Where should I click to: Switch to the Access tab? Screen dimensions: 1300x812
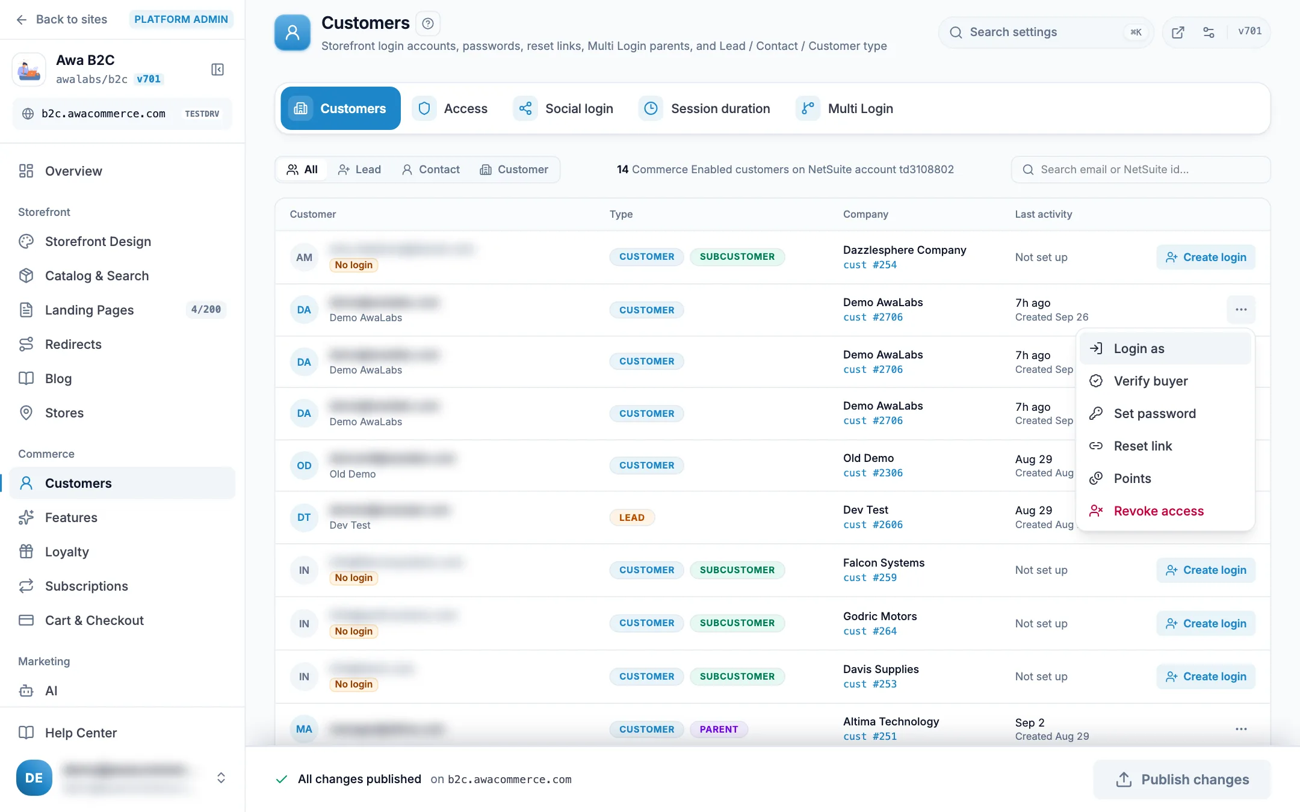pyautogui.click(x=451, y=109)
